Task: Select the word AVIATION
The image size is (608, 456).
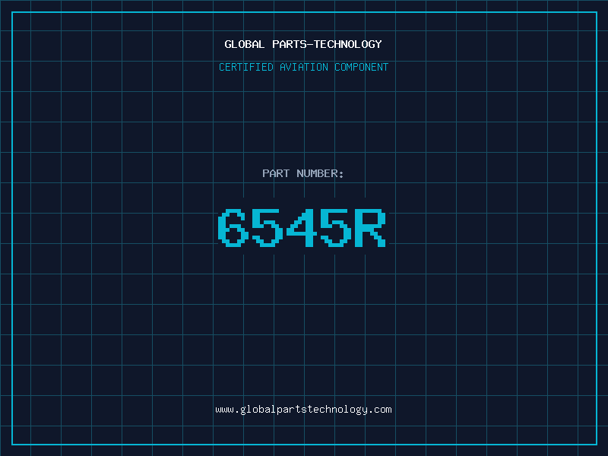Action: coord(303,67)
